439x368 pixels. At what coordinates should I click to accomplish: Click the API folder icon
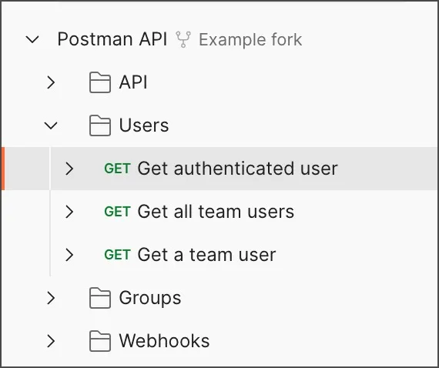pos(100,82)
